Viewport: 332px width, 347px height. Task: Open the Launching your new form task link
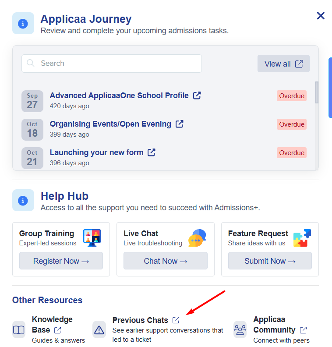click(97, 152)
